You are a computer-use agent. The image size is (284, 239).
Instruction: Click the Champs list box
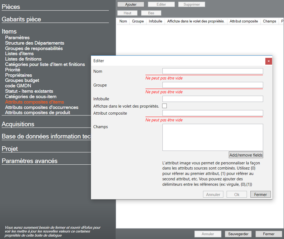tap(213, 137)
